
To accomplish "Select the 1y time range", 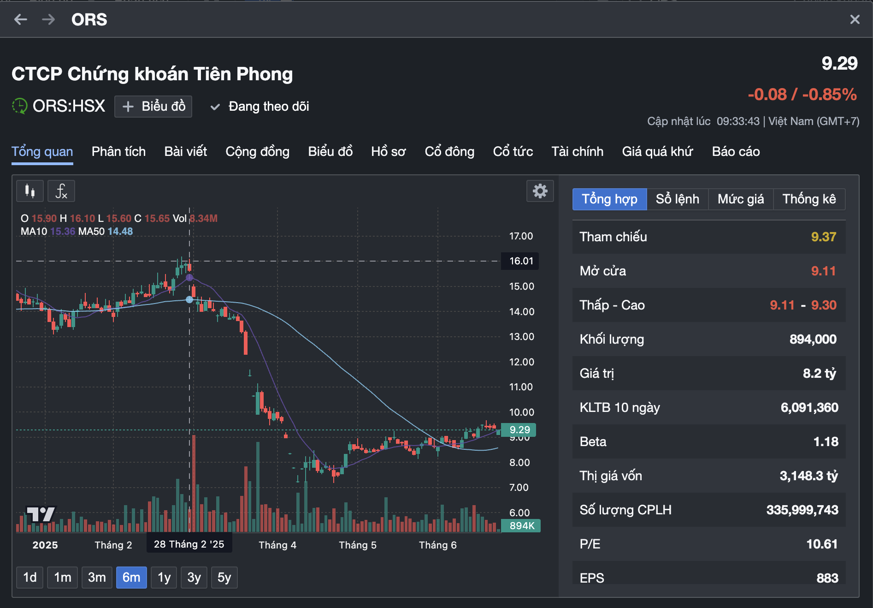I will point(164,578).
